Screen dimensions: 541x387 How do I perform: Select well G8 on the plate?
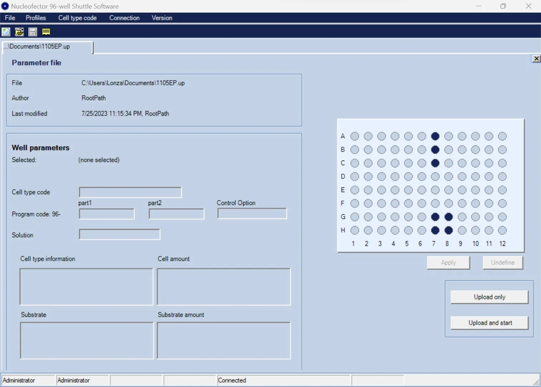pyautogui.click(x=449, y=217)
